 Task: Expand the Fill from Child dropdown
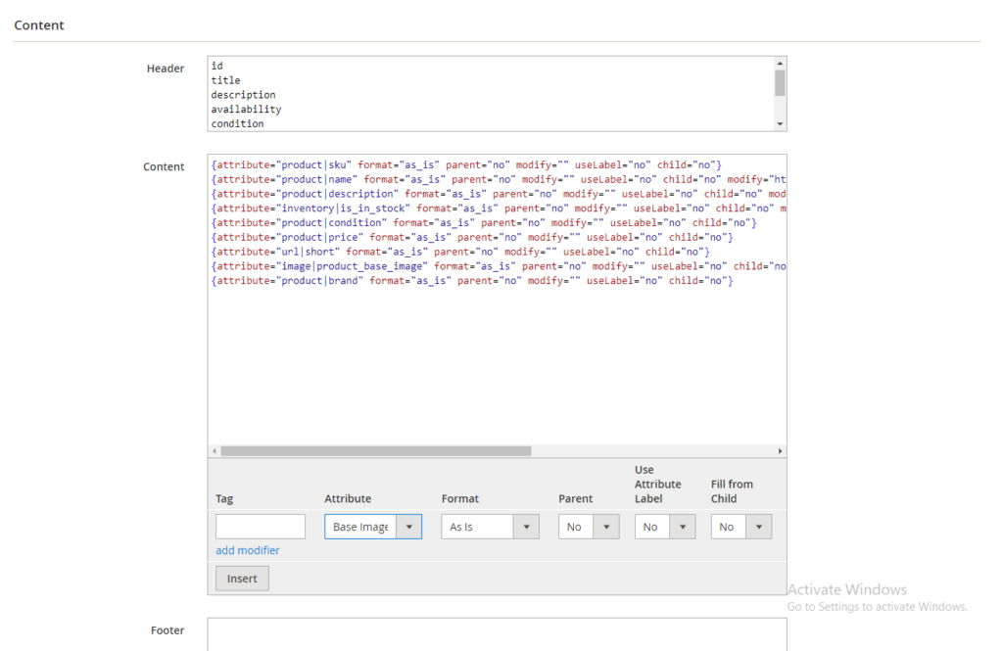(x=741, y=527)
